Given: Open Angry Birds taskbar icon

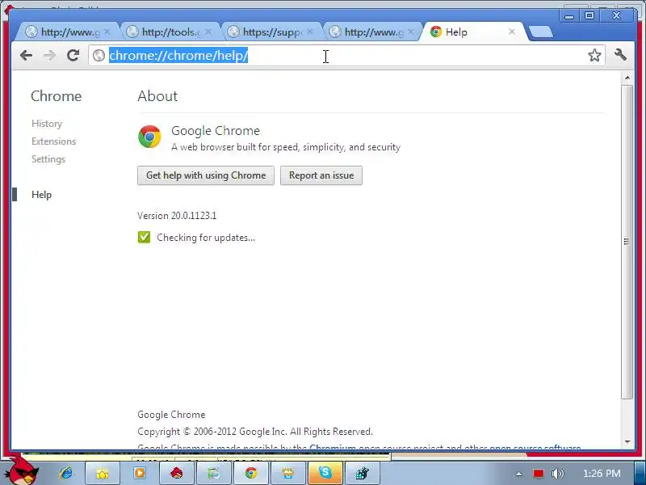Looking at the screenshot, I should [x=176, y=473].
